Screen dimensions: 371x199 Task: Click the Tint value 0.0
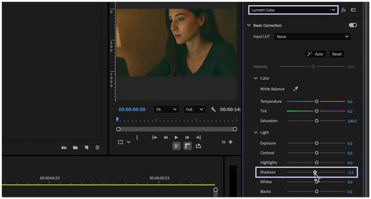coord(350,111)
